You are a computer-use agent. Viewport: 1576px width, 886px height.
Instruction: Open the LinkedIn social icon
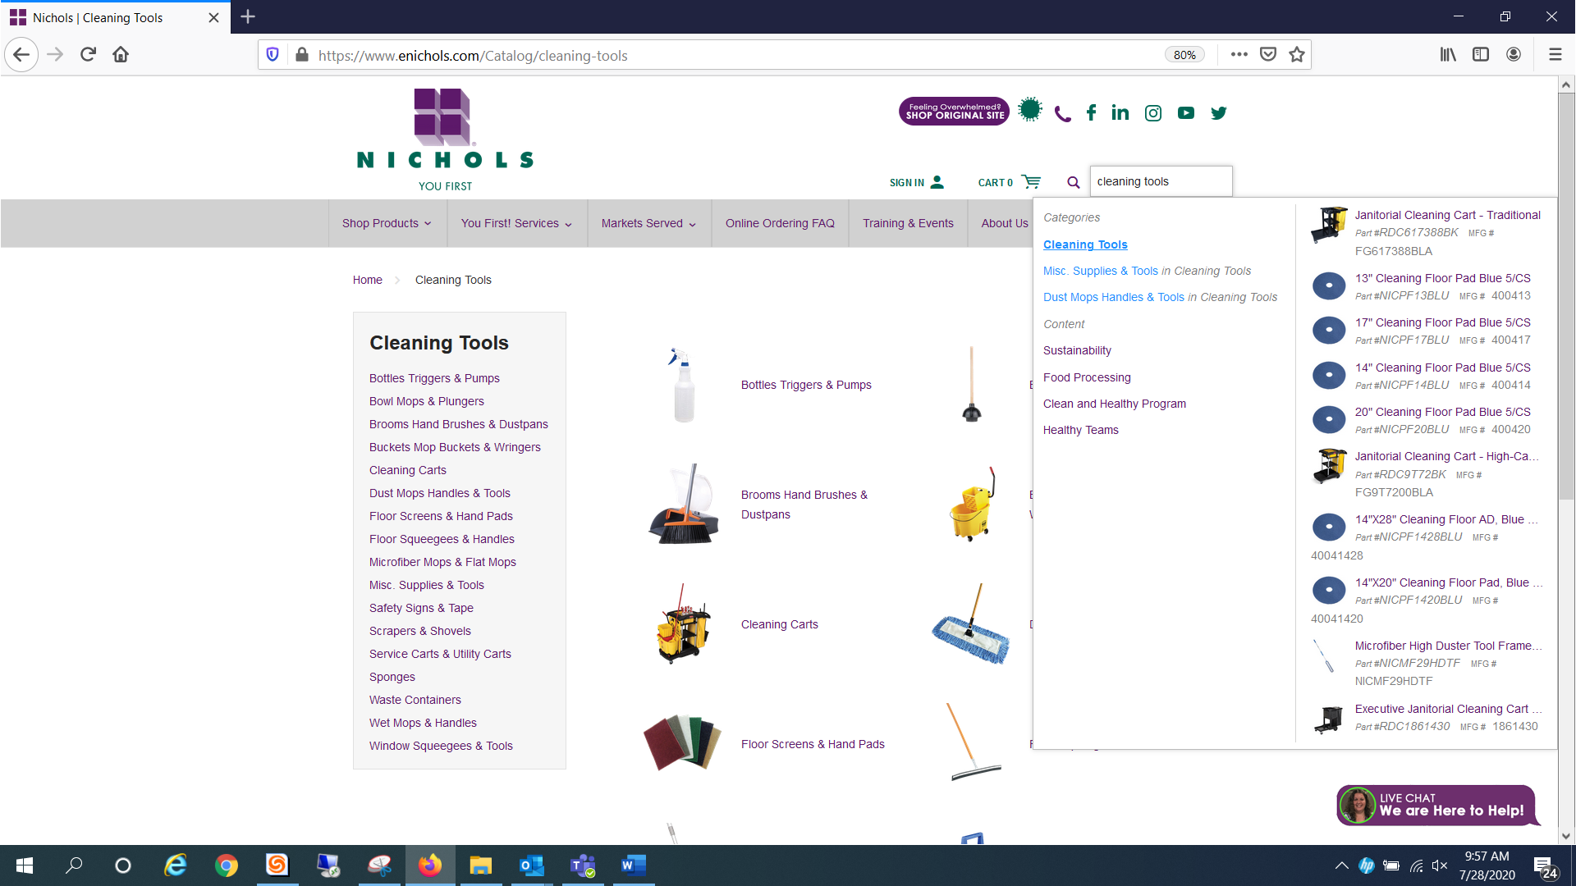pyautogui.click(x=1120, y=113)
